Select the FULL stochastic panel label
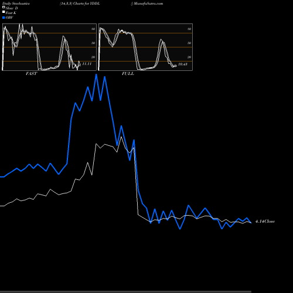The height and width of the screenshot is (293, 293). tap(128, 74)
